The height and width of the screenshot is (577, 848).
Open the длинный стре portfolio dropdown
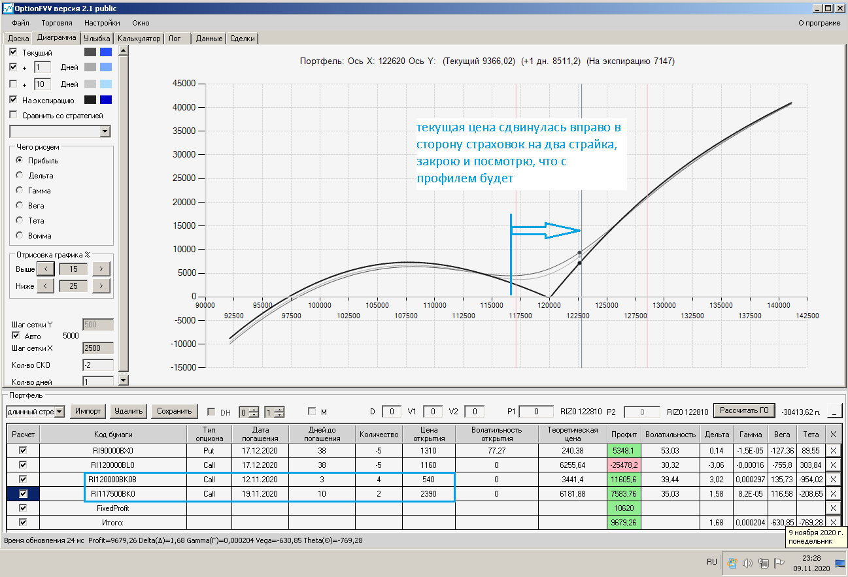pos(60,411)
